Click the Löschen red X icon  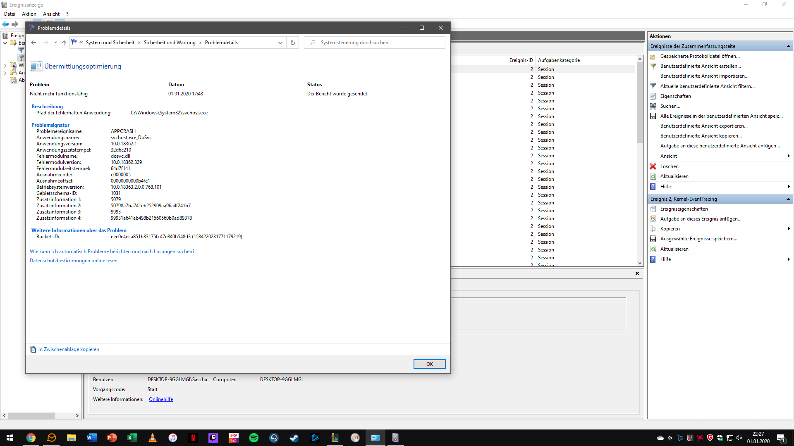pos(653,166)
